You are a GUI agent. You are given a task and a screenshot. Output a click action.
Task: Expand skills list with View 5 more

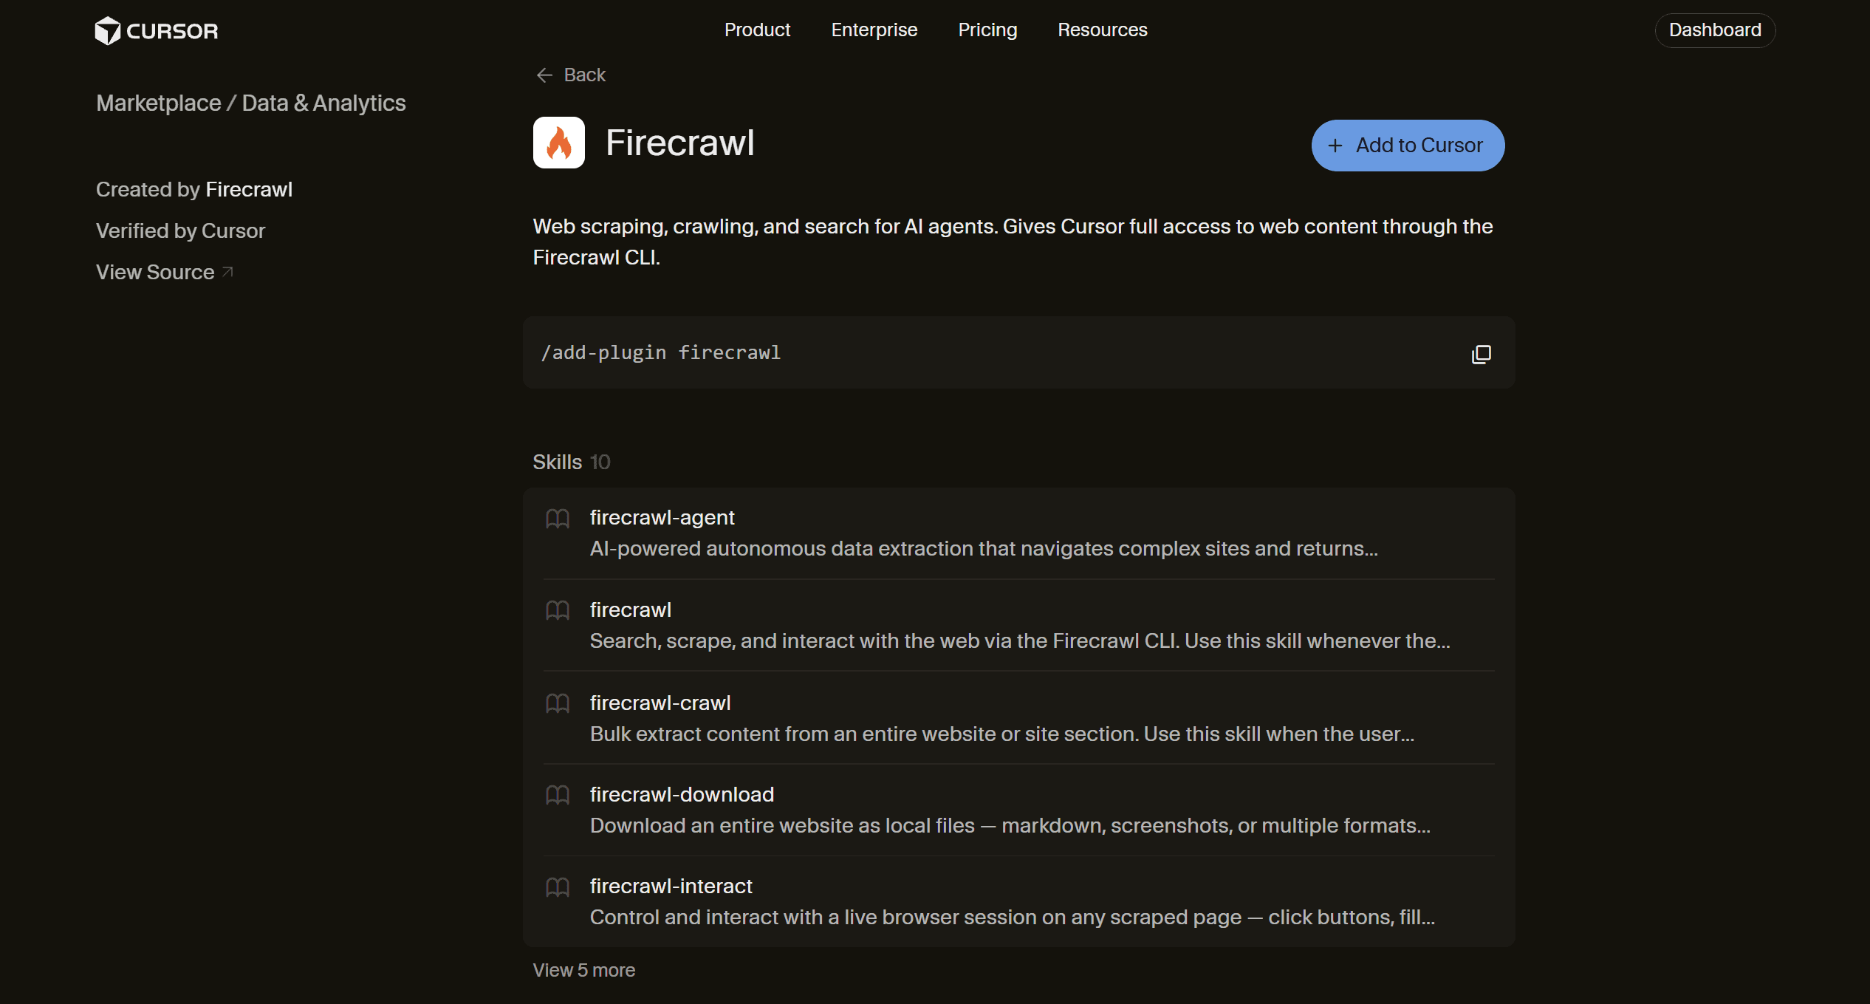point(584,970)
